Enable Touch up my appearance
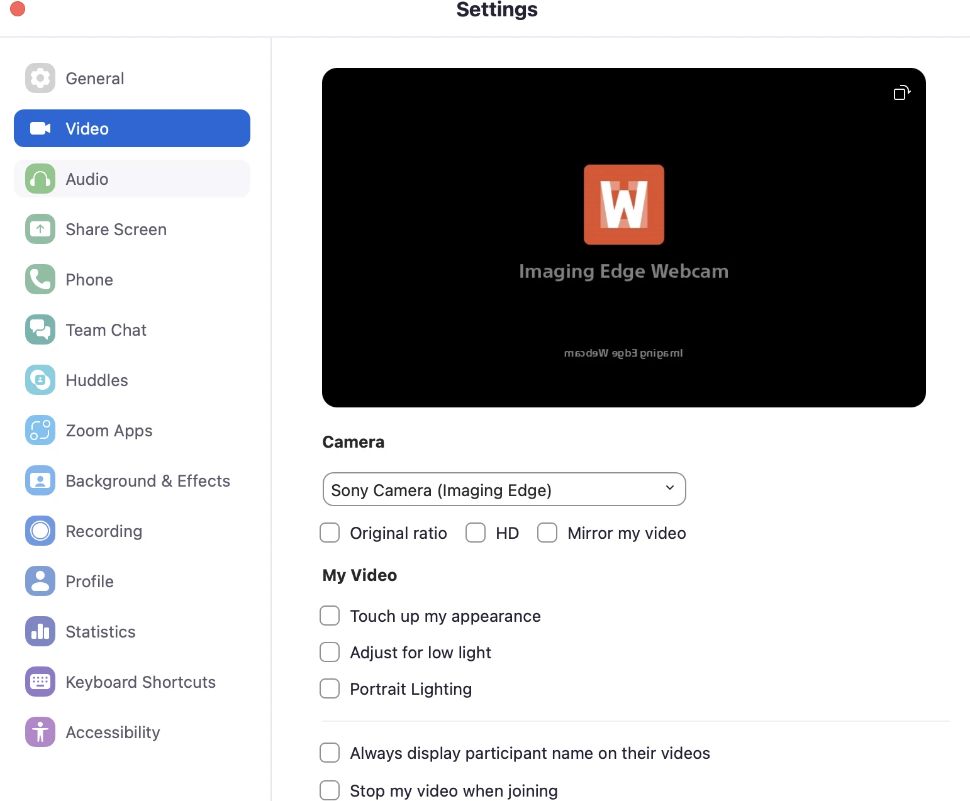 [330, 616]
